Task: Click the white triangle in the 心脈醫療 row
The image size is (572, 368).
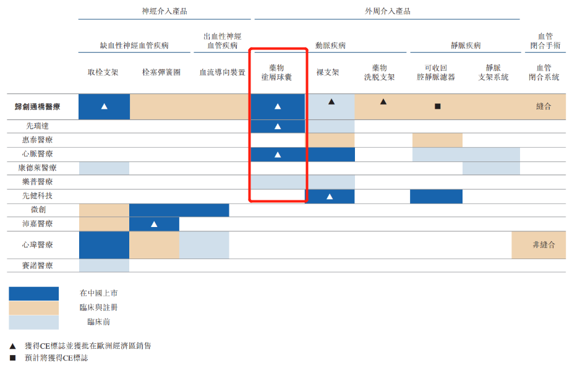Action: (278, 155)
